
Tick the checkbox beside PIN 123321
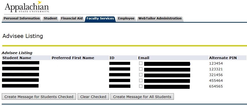(x=141, y=69)
